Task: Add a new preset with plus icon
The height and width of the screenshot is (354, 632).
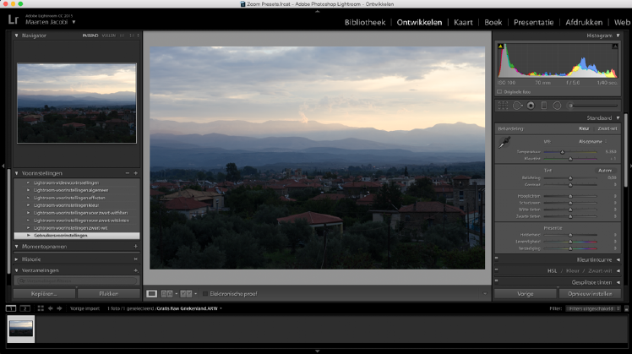Action: 136,173
